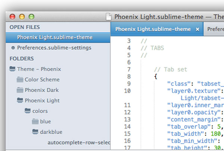The image size is (224, 151).
Task: Click line number 10 in the gutter
Action: (x=127, y=91)
